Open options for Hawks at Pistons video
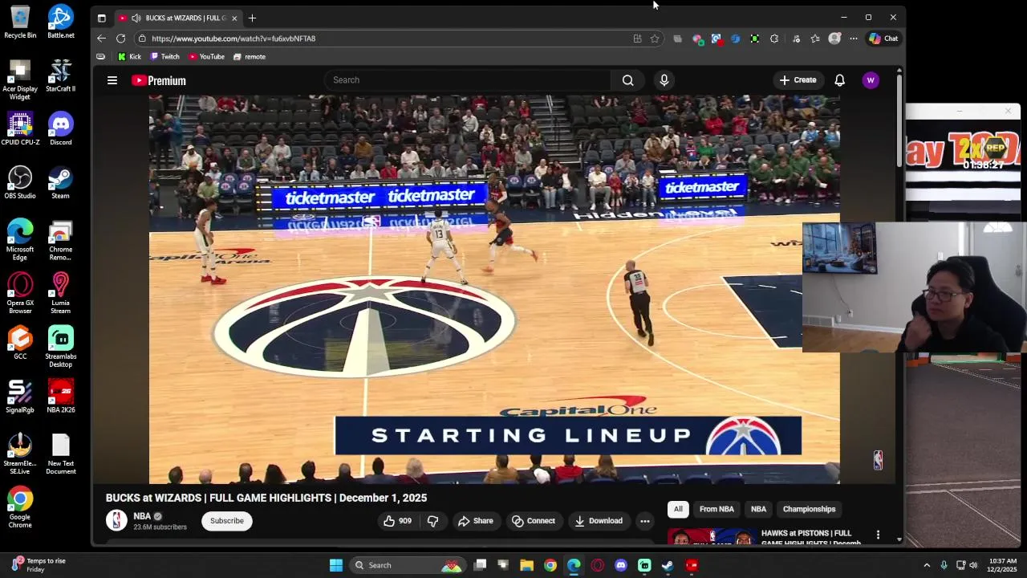 pos(878,535)
